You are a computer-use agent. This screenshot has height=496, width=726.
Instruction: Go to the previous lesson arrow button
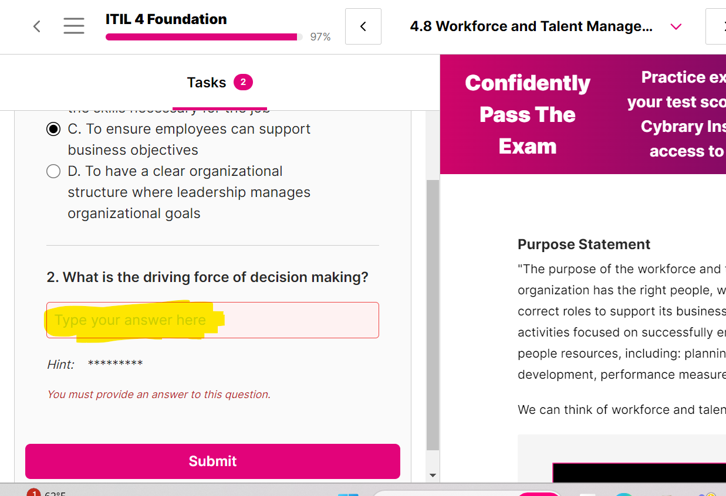363,26
